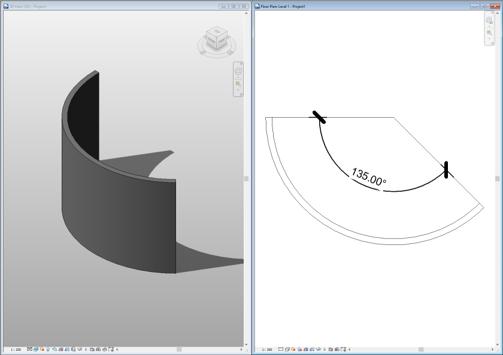The image size is (503, 355).
Task: Click the Reveal Hidden Elements lightbulb icon
Action: tap(86, 348)
